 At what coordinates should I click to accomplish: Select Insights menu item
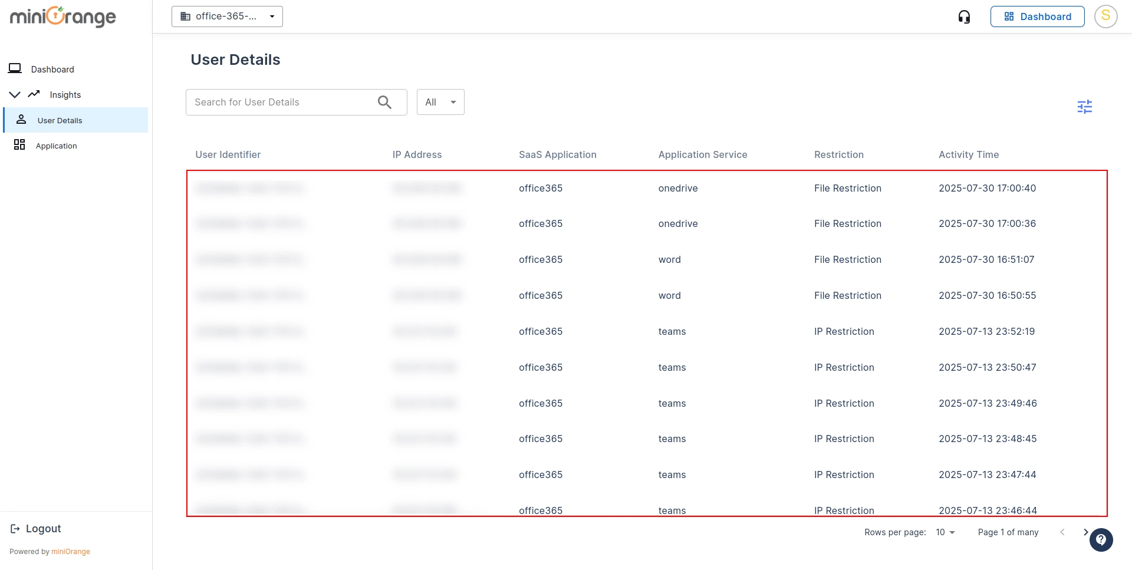(x=65, y=95)
